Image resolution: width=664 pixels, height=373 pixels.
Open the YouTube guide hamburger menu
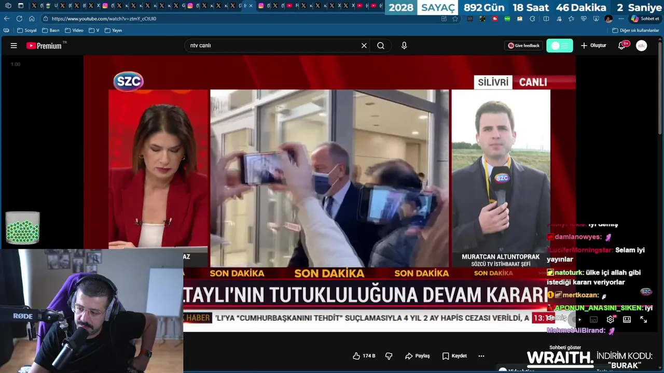pos(14,46)
